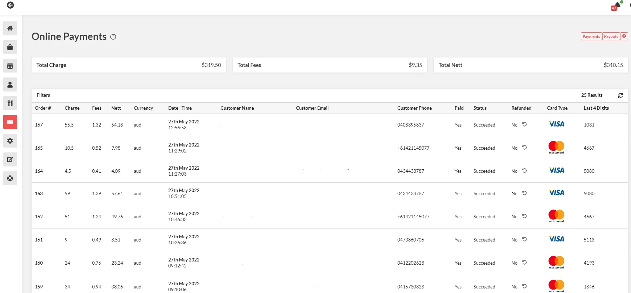631x293 pixels.
Task: Click the charge value 55.5
Action: (x=69, y=125)
